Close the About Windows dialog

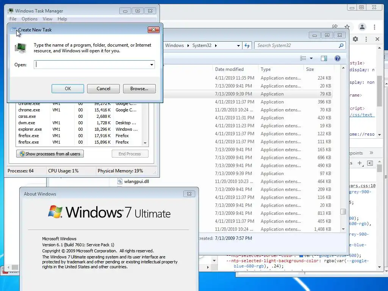[x=189, y=194]
